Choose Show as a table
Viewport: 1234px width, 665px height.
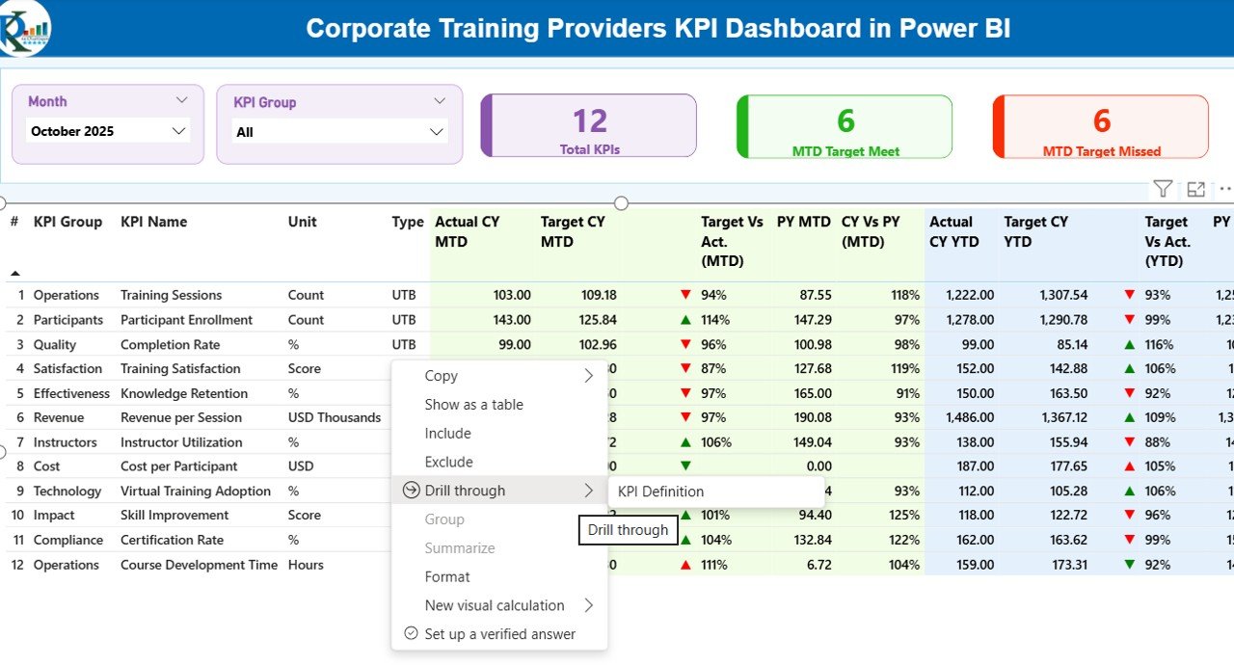[474, 405]
